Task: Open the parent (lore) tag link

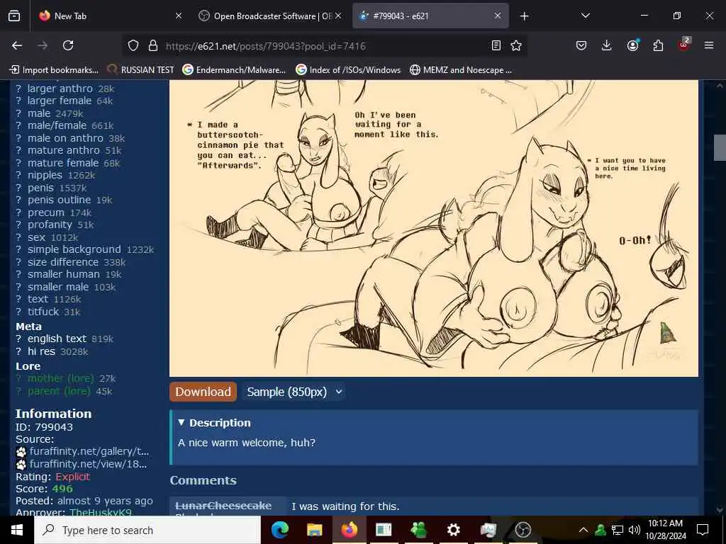Action: click(x=59, y=391)
